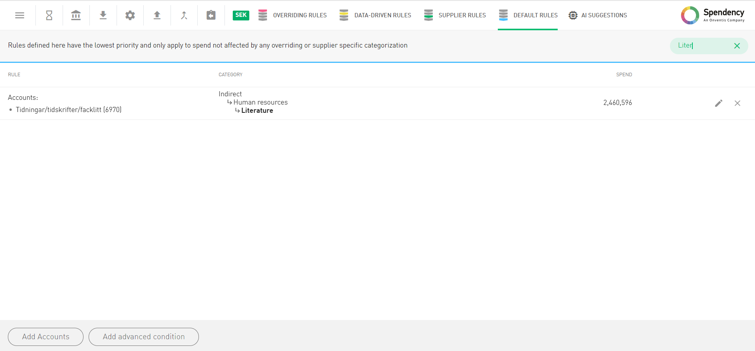This screenshot has height=351, width=755.
Task: Click the download arrow icon
Action: tap(103, 15)
